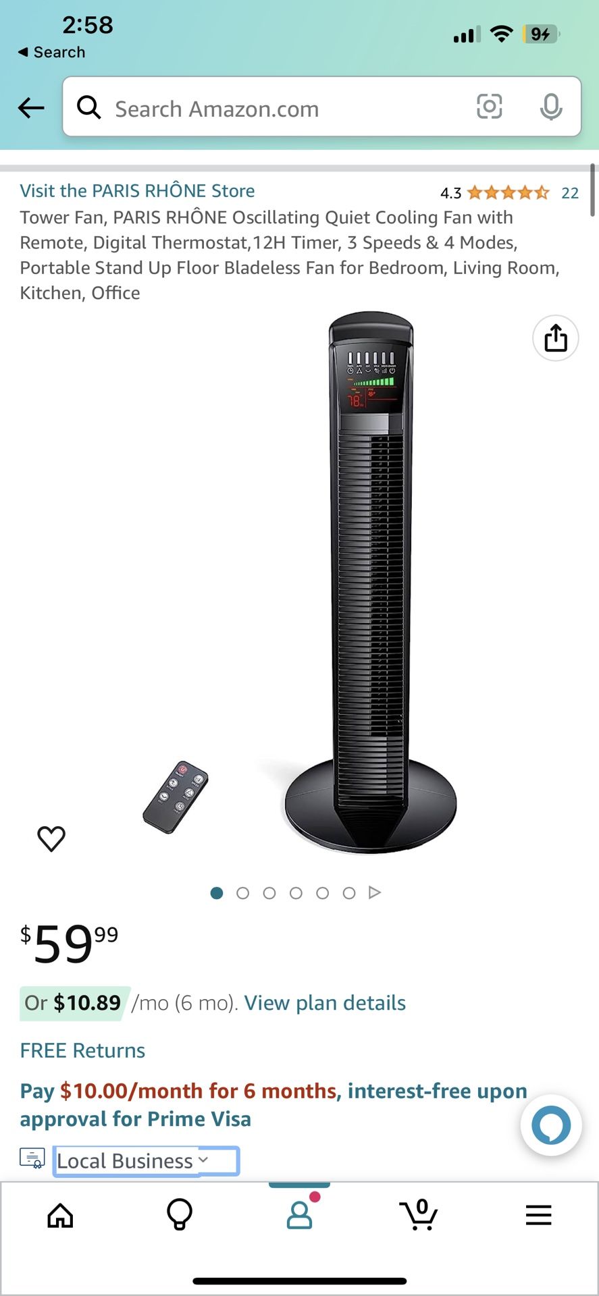Select the second image carousel dot

pos(243,893)
